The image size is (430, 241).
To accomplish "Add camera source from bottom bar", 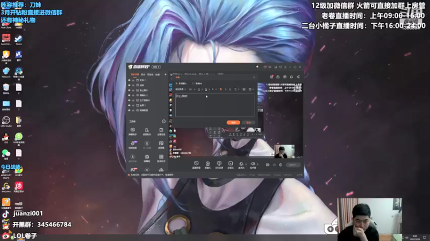I will click(x=207, y=165).
